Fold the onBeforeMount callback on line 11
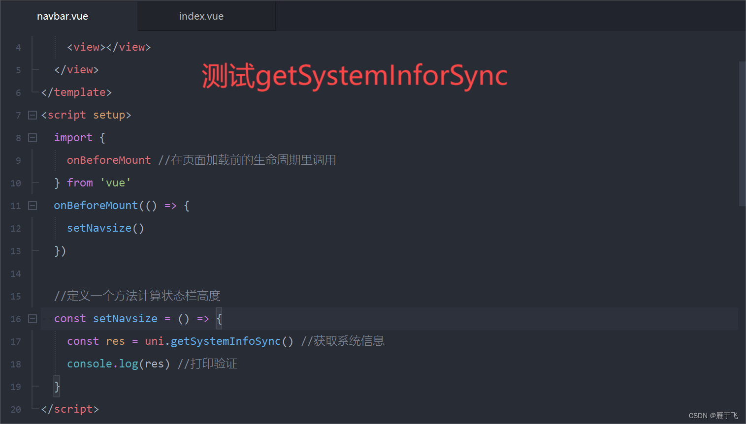This screenshot has height=424, width=746. click(x=32, y=206)
